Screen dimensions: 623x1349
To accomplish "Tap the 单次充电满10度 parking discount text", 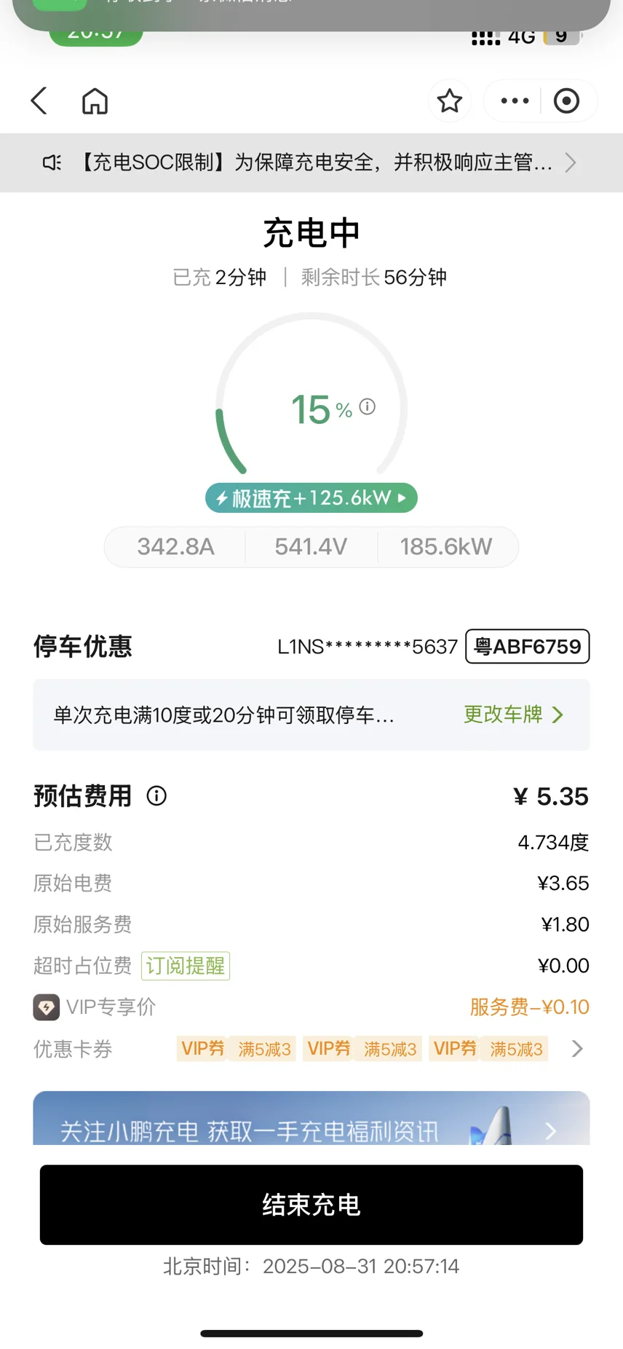I will pos(223,715).
